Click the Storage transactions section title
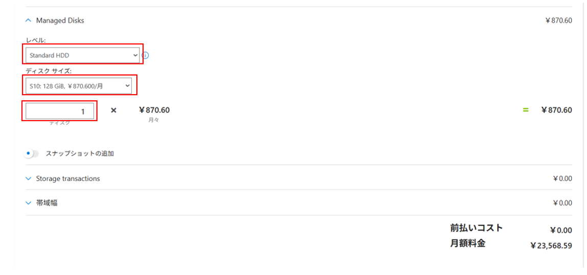 click(67, 179)
